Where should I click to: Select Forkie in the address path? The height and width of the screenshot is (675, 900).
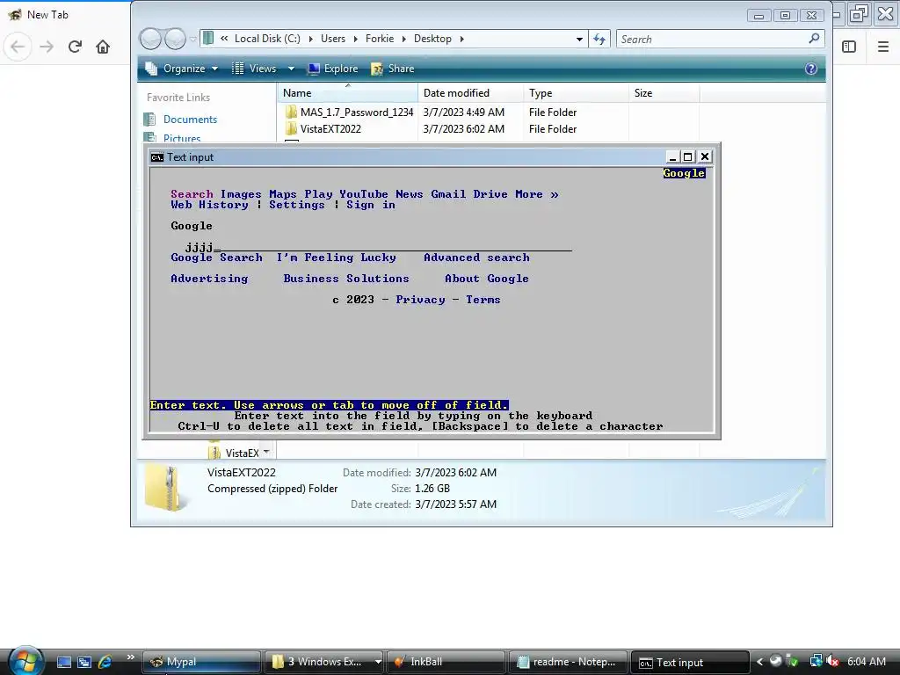[x=380, y=39]
